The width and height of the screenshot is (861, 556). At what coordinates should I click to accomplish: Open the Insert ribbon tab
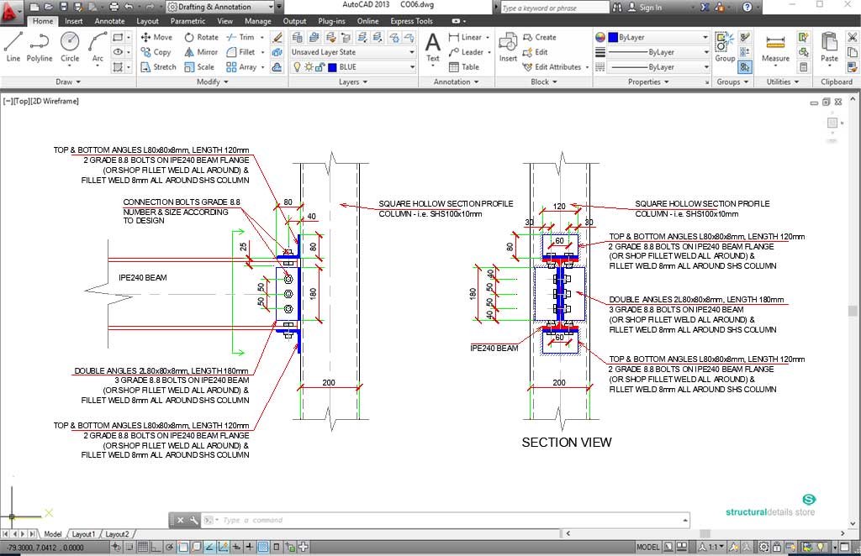[74, 21]
